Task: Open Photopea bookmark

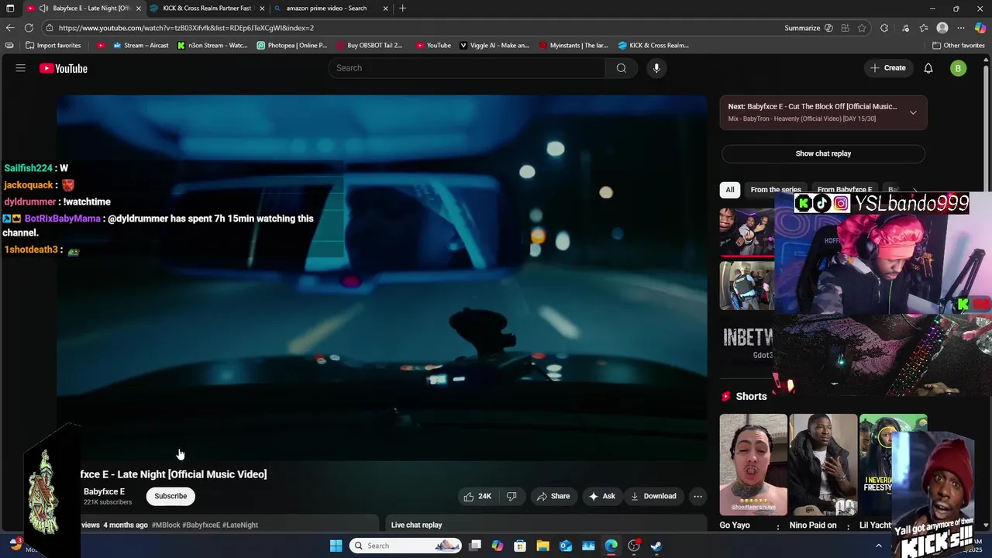Action: tap(292, 45)
